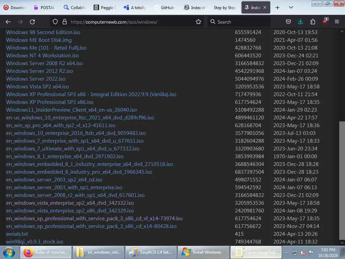
Task: Close the active Index tab
Action: [x=265, y=7]
